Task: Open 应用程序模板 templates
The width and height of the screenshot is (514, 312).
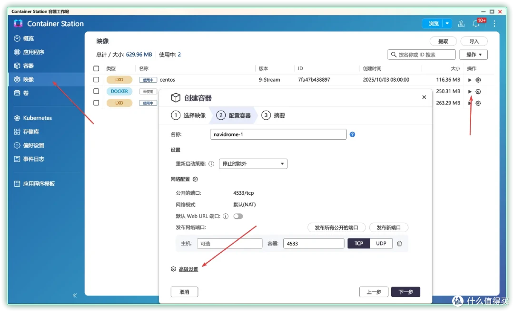Action: (34, 184)
